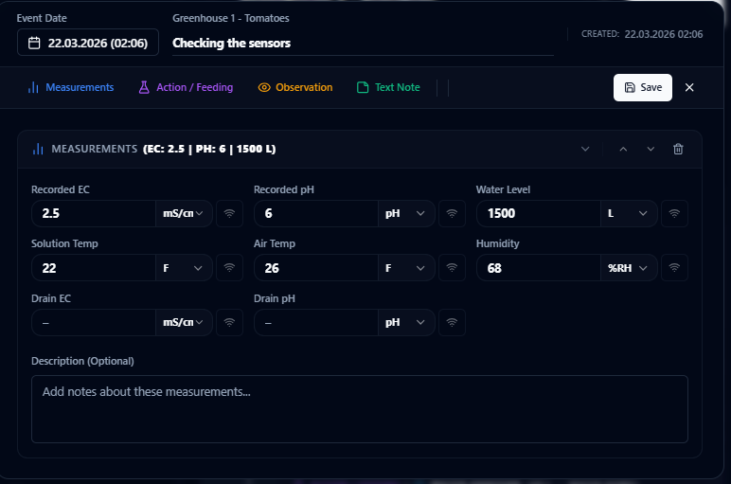731x484 pixels.
Task: Click the note icon of Text Note
Action: pyautogui.click(x=363, y=87)
